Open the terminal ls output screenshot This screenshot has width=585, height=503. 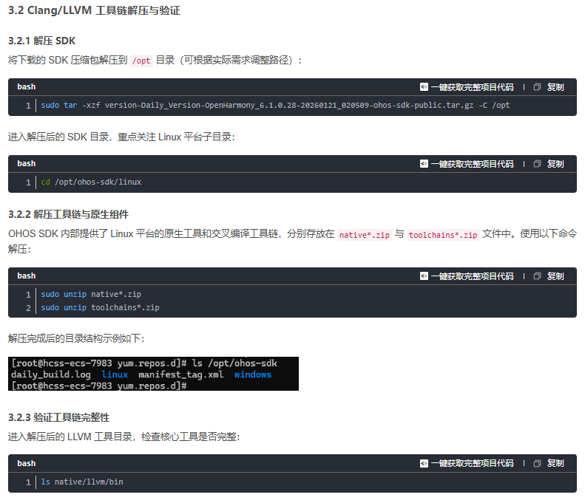pos(153,374)
